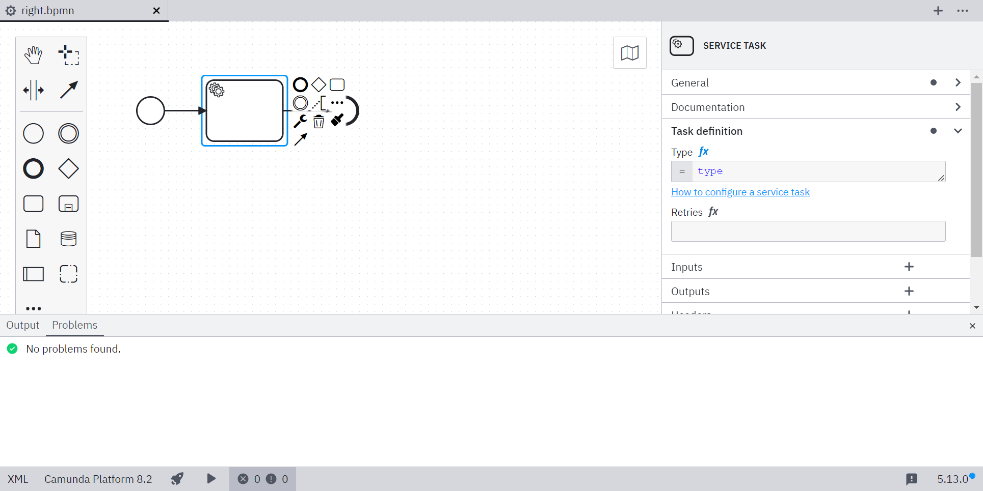
Task: Click the Retries input field
Action: tap(808, 231)
